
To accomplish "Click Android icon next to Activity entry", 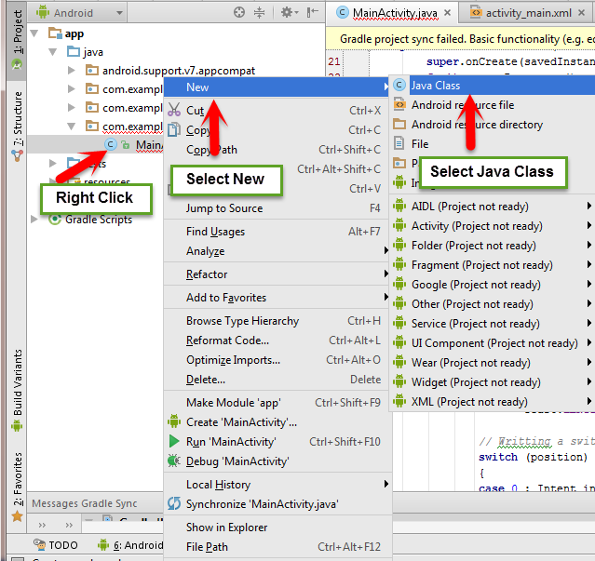I will click(x=399, y=225).
